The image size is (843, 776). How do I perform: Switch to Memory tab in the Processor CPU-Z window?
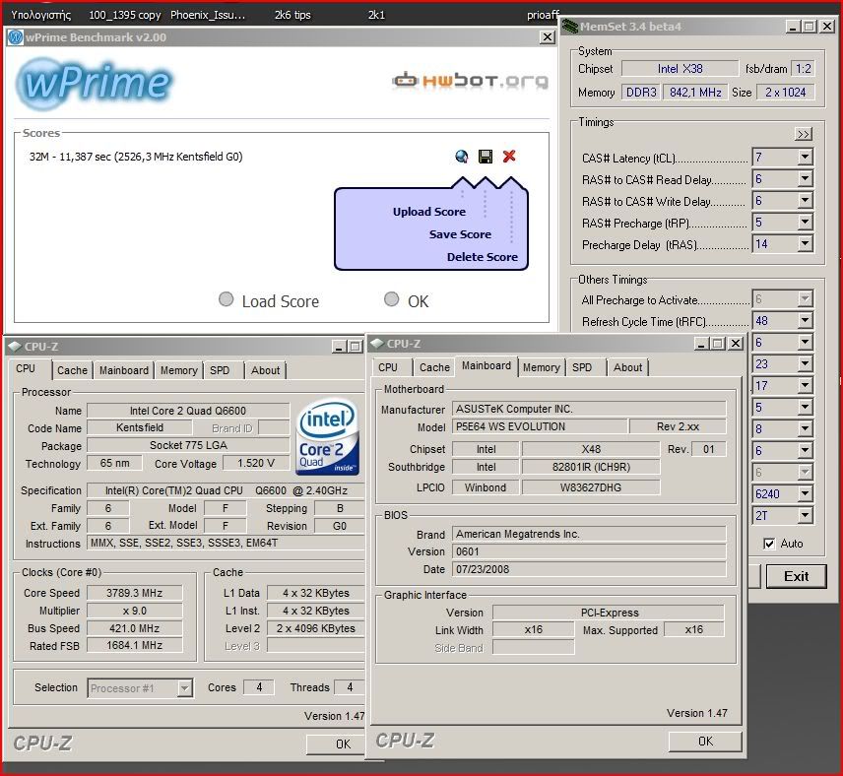tap(179, 370)
